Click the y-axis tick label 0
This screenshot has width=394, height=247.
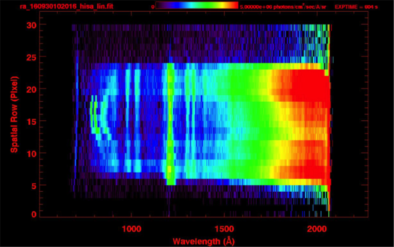click(x=34, y=214)
